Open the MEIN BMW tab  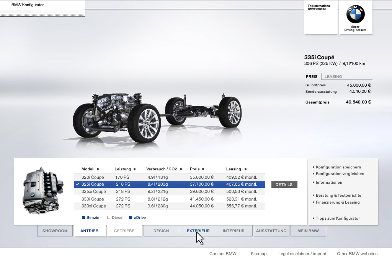click(308, 231)
